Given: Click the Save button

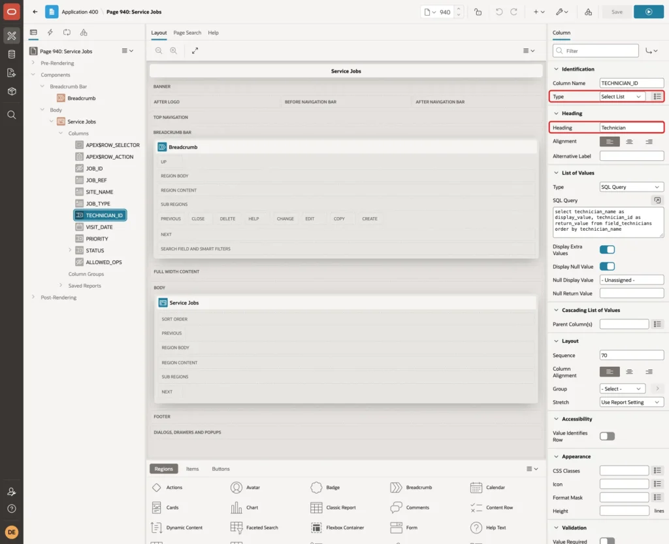Looking at the screenshot, I should click(x=617, y=12).
